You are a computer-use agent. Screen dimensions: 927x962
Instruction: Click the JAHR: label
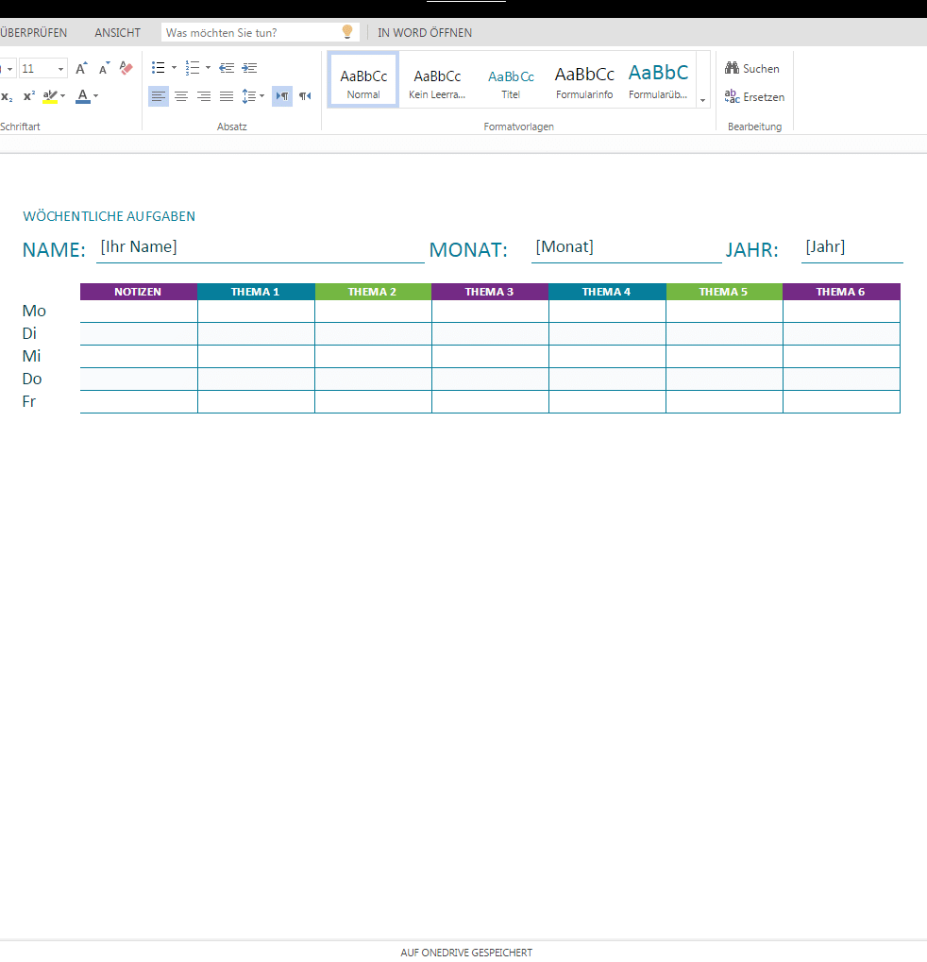click(x=752, y=249)
